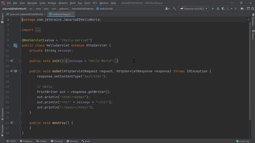Open the Build menu
255x143 pixels.
click(x=73, y=3)
